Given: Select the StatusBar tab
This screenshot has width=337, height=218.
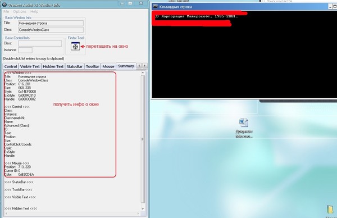Looking at the screenshot, I should click(74, 66).
